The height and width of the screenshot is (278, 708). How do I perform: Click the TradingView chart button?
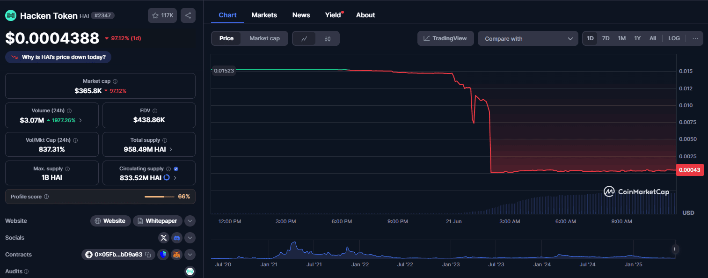click(x=445, y=38)
